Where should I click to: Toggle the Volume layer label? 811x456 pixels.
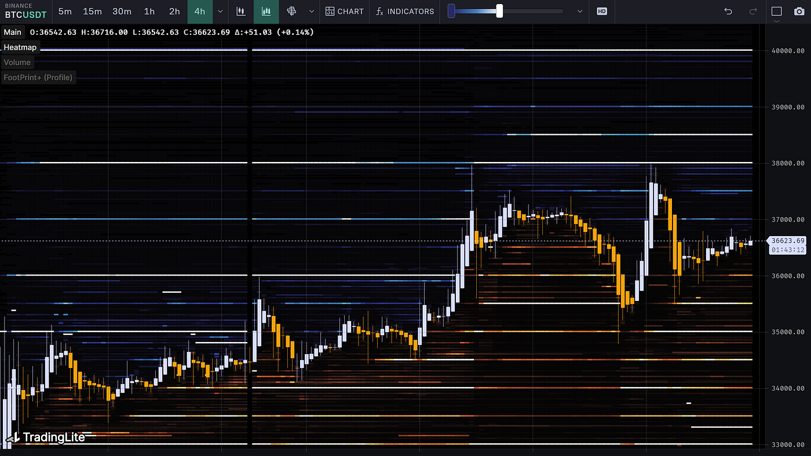(17, 62)
